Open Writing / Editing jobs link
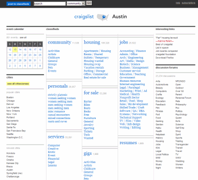The height and width of the screenshot is (180, 198). [x=130, y=128]
